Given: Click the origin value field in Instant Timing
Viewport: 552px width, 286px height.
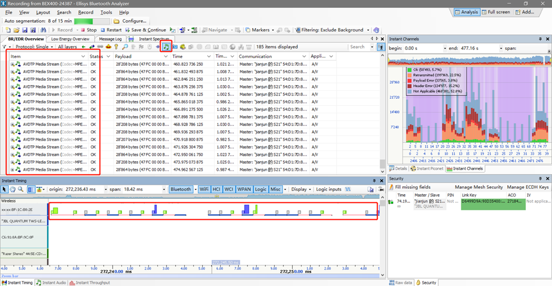Looking at the screenshot, I should pos(83,189).
